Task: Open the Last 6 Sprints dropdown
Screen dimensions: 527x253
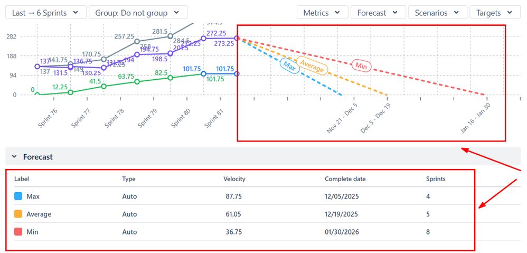Action: pyautogui.click(x=45, y=13)
